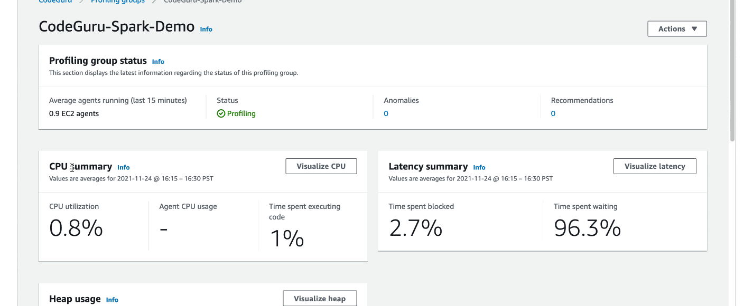Image resolution: width=753 pixels, height=306 pixels.
Task: Select the CPU utilization 0.8% value
Action: coord(76,228)
